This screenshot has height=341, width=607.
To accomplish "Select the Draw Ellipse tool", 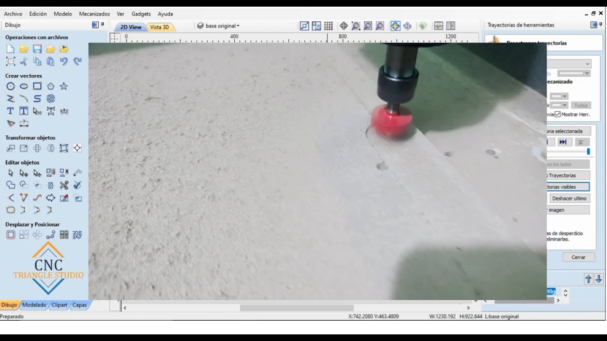I will (x=24, y=86).
